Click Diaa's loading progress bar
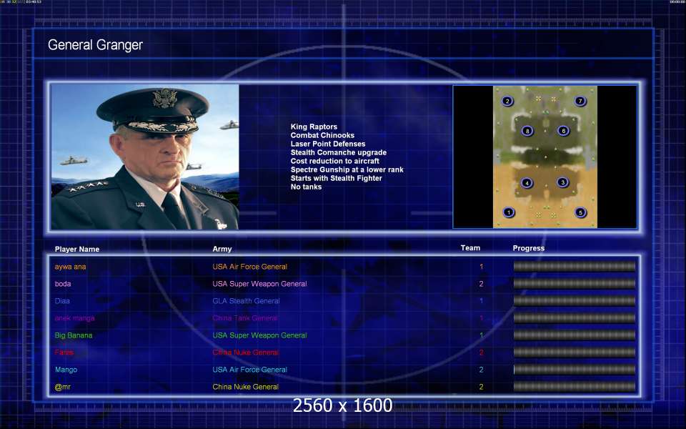 pyautogui.click(x=575, y=301)
